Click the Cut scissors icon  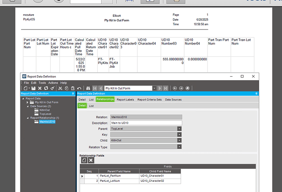pos(60,88)
